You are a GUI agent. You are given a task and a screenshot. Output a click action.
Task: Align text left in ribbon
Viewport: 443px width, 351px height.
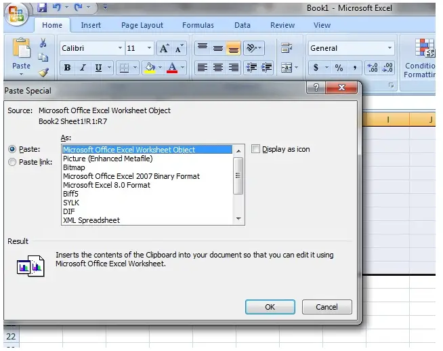coord(203,68)
